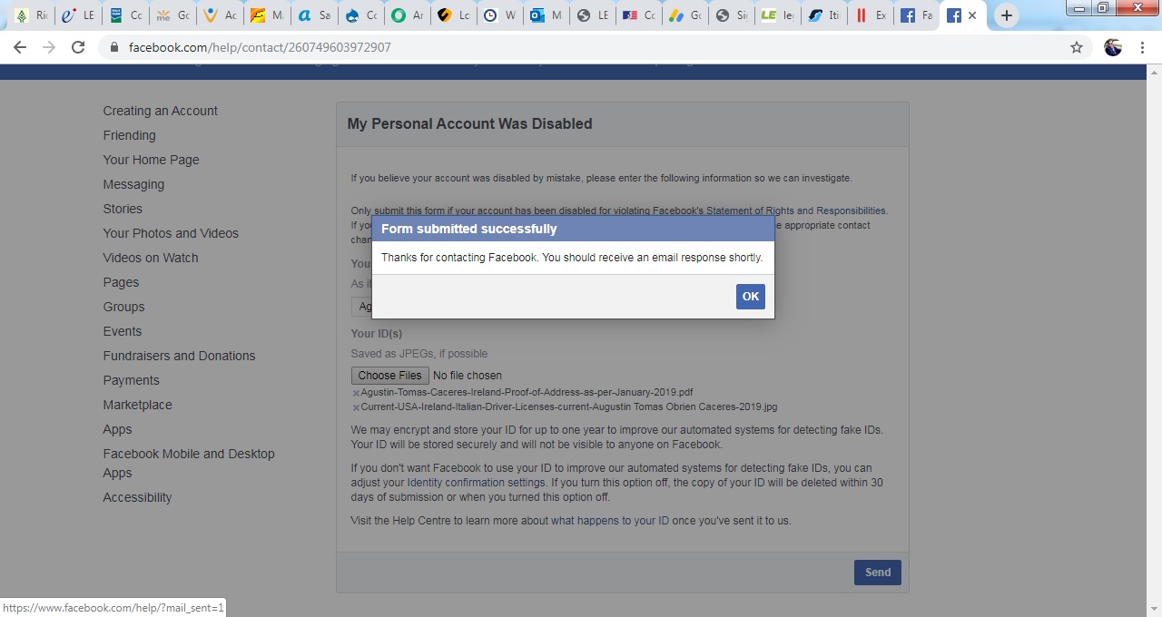Open Your Home Page help topic

(x=152, y=160)
